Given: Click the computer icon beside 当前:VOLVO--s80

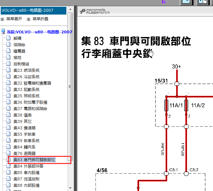Looking at the screenshot, I should [x=3, y=31].
